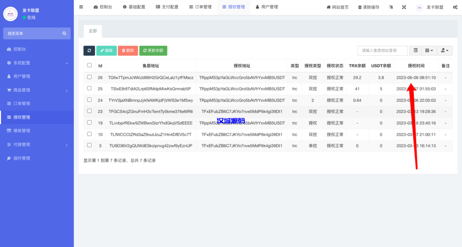Click the 发卡联盟 avatar in sidebar

point(10,14)
